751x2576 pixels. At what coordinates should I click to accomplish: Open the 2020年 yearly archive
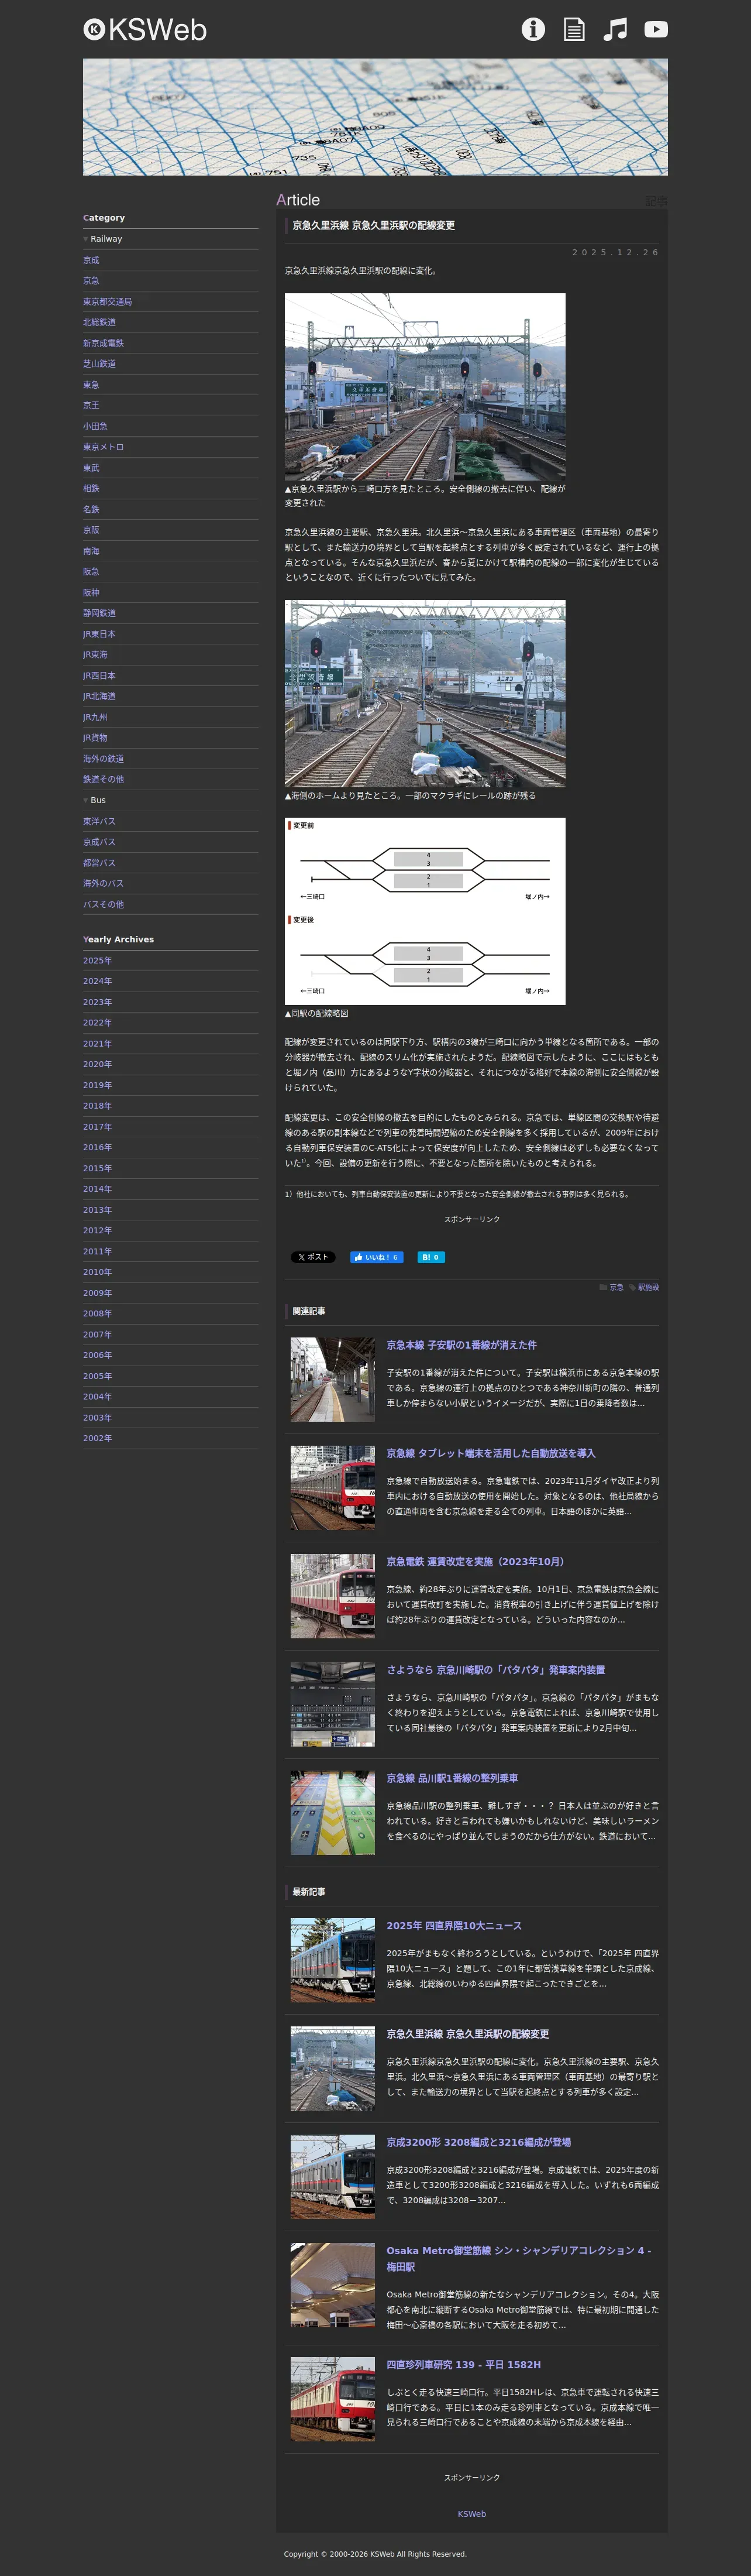tap(97, 1064)
